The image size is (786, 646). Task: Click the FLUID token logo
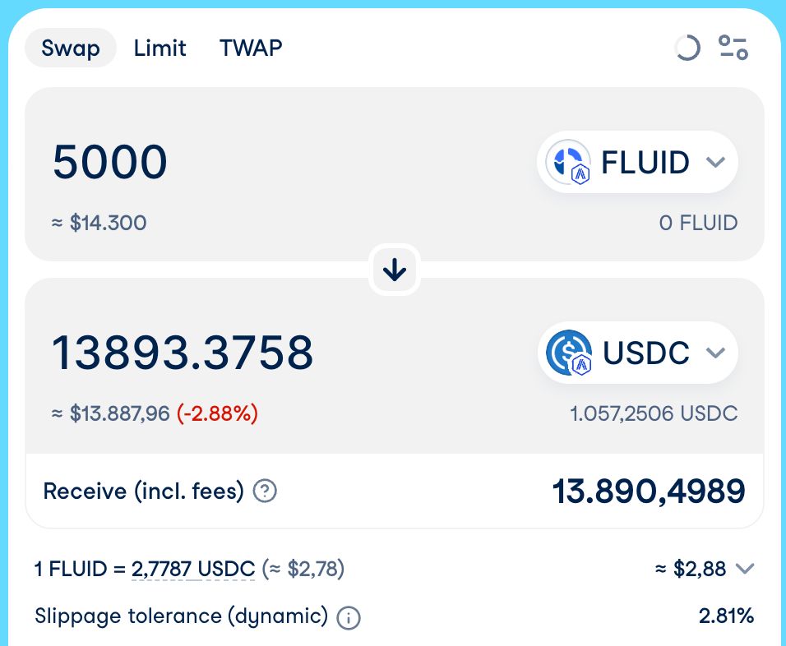tap(569, 162)
